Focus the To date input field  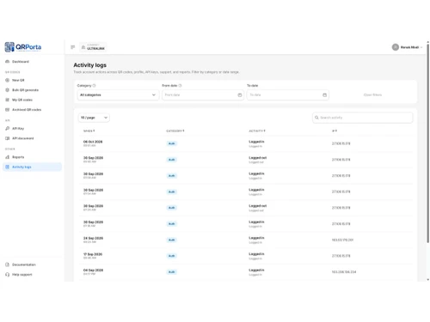click(x=288, y=95)
